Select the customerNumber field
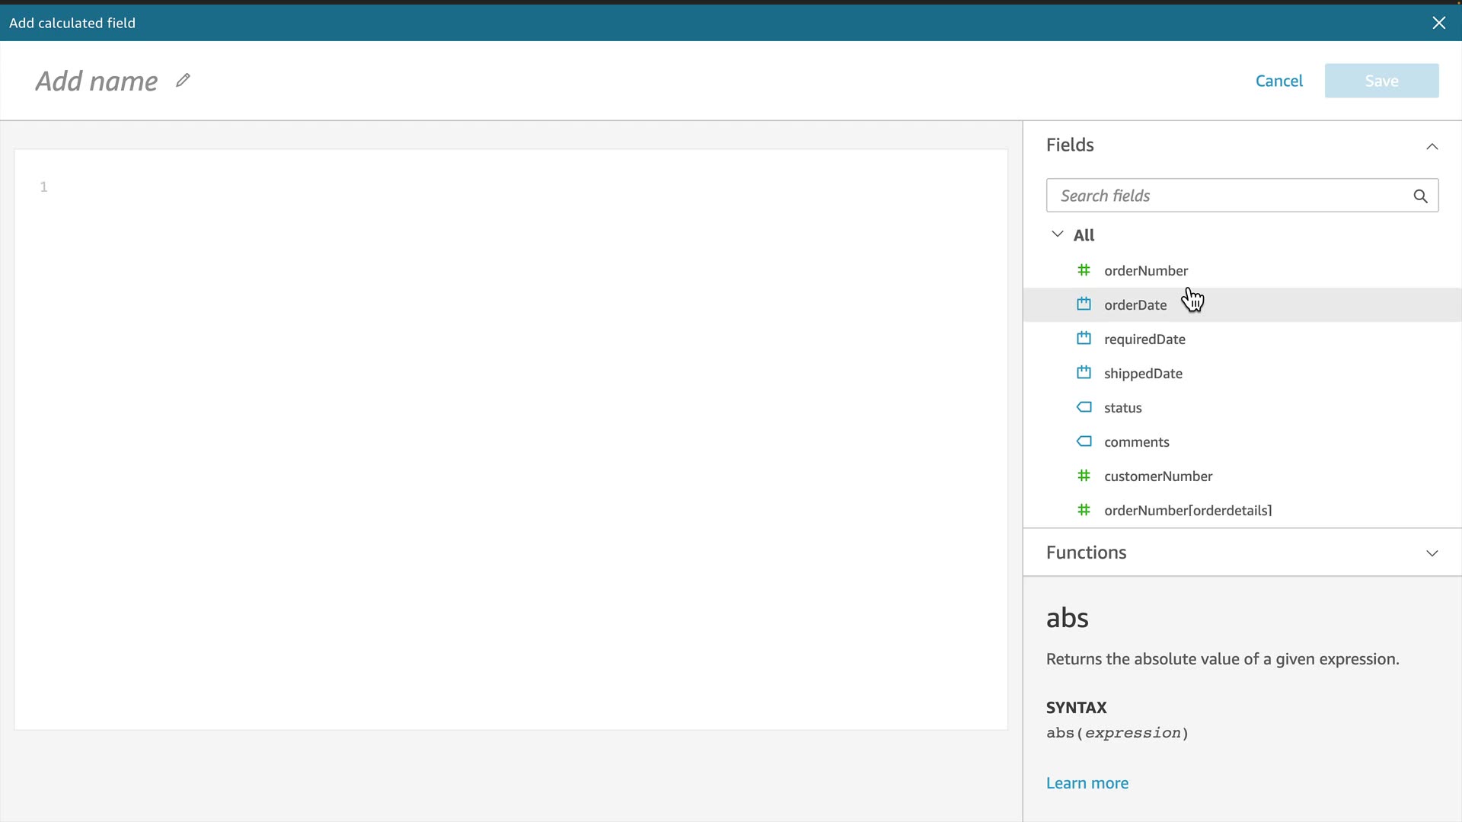 point(1157,476)
